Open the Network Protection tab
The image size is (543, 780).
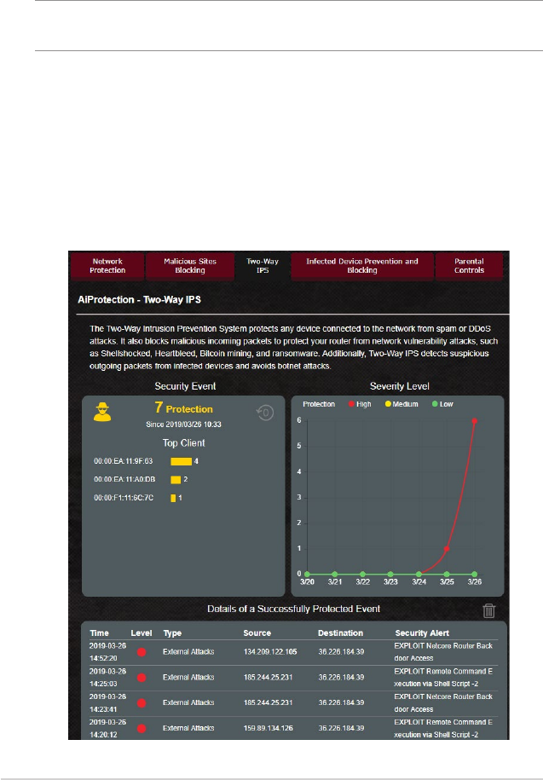point(107,266)
